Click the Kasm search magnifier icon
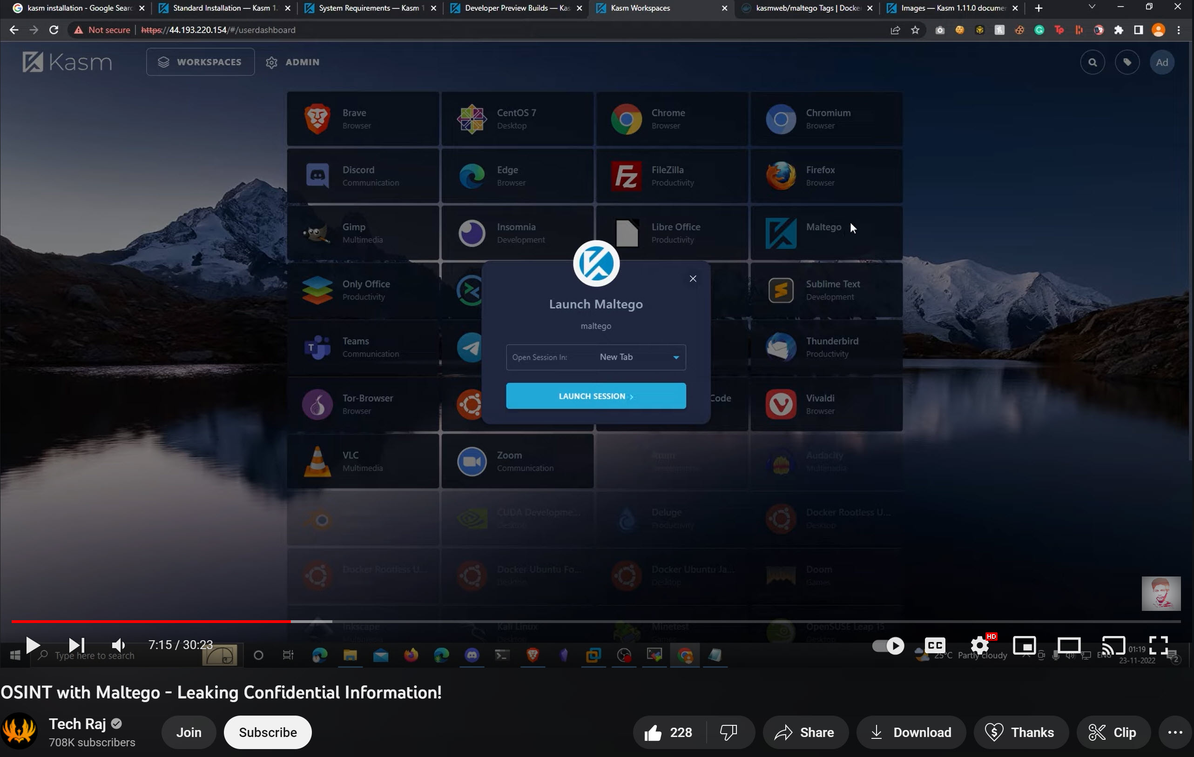 1093,62
